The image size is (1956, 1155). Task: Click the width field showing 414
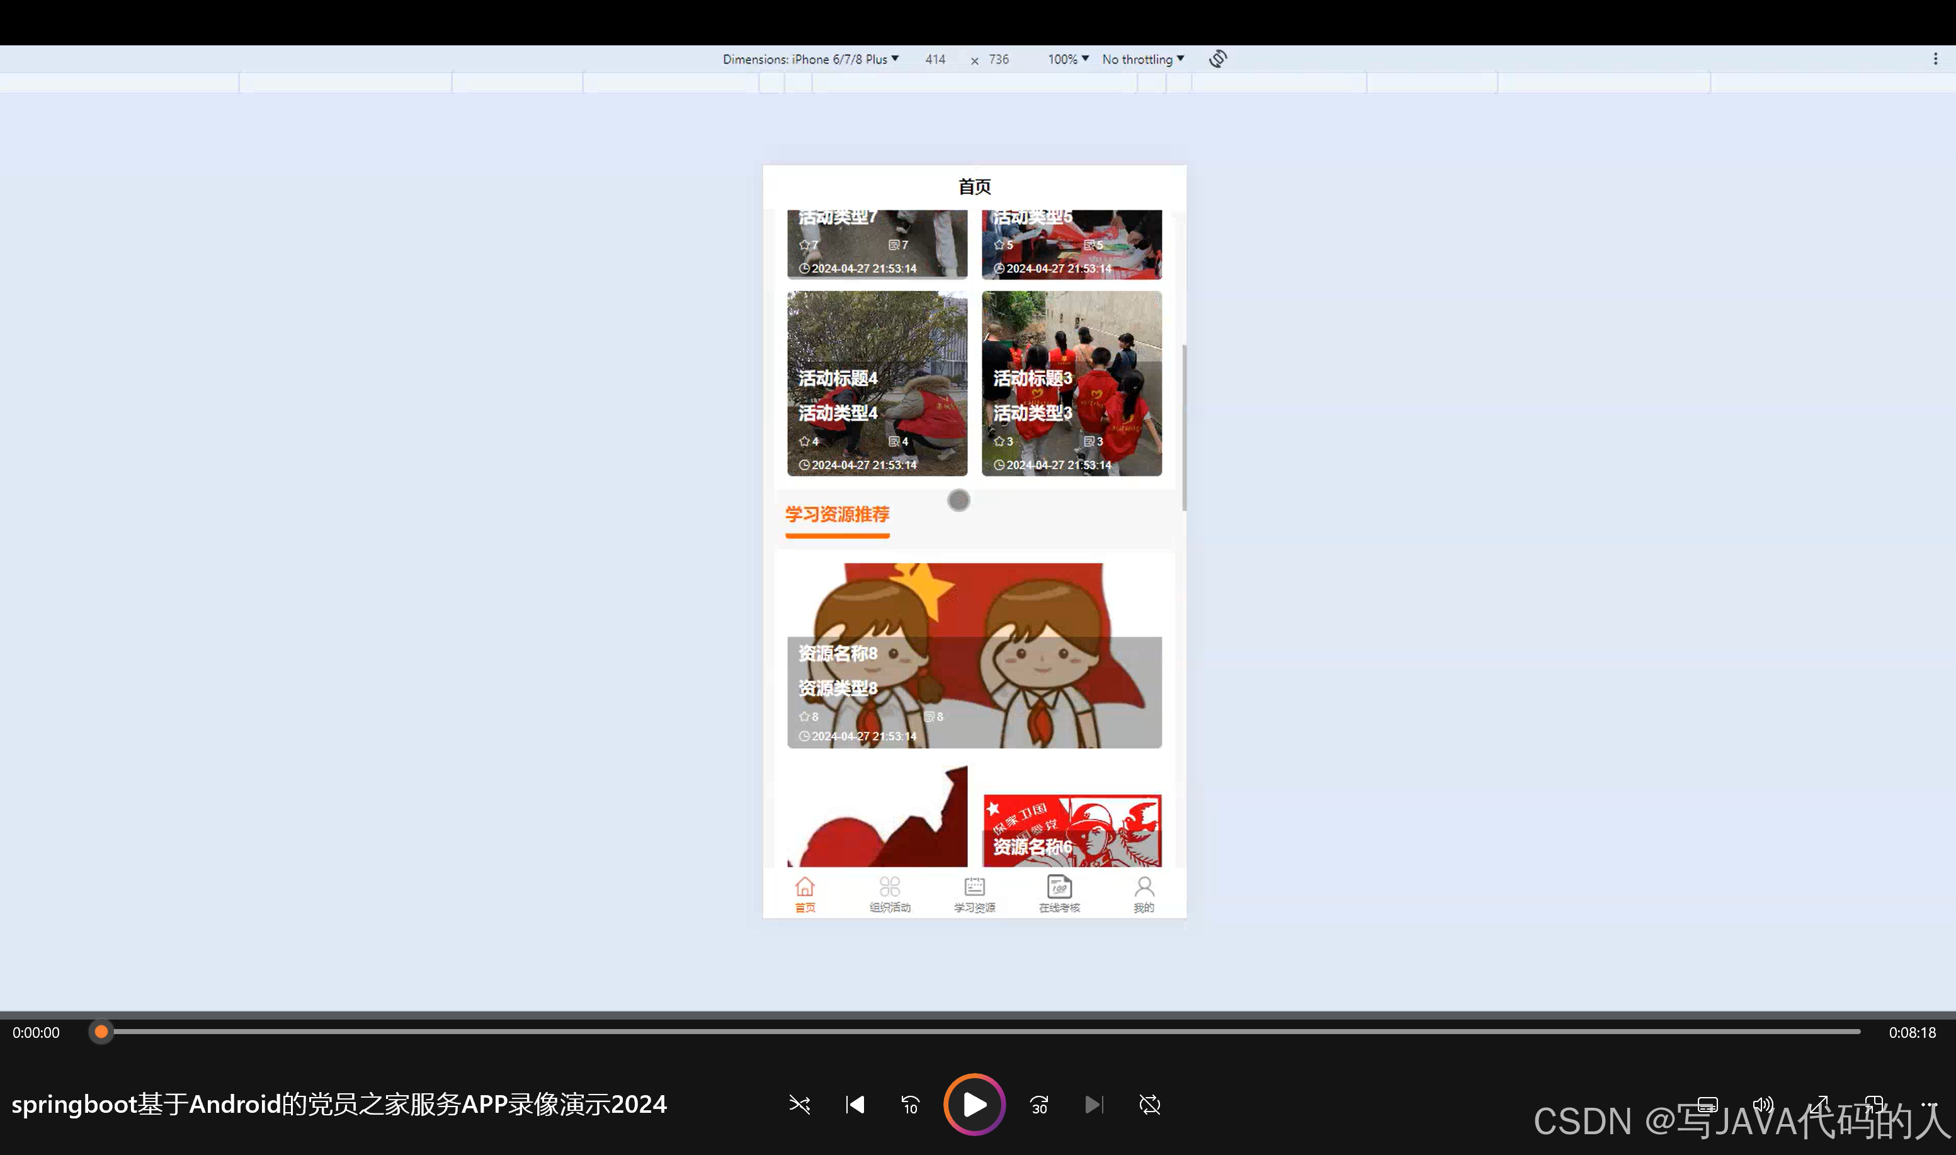935,59
